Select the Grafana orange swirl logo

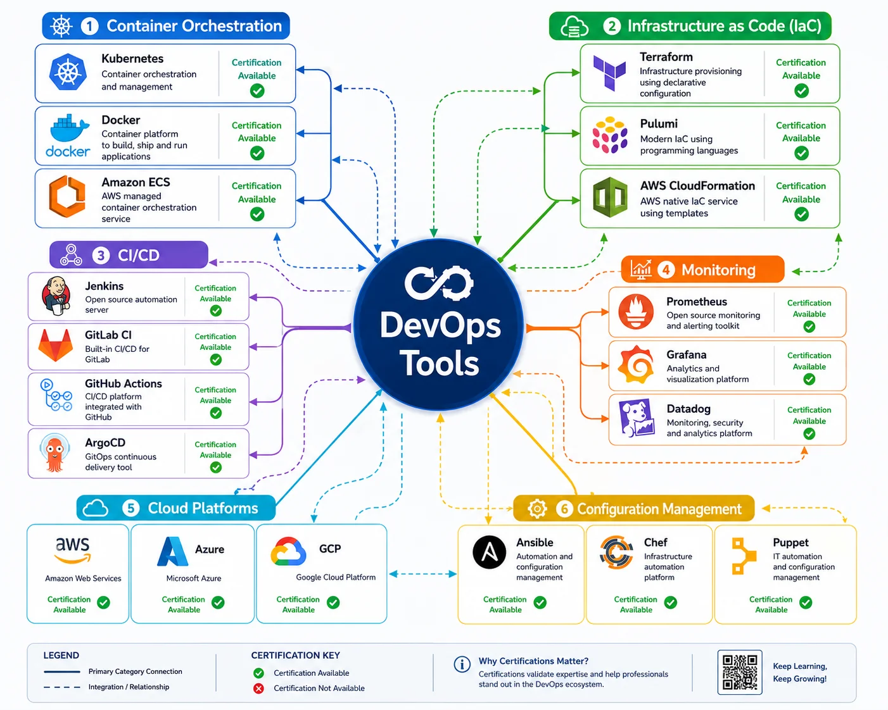[x=635, y=364]
